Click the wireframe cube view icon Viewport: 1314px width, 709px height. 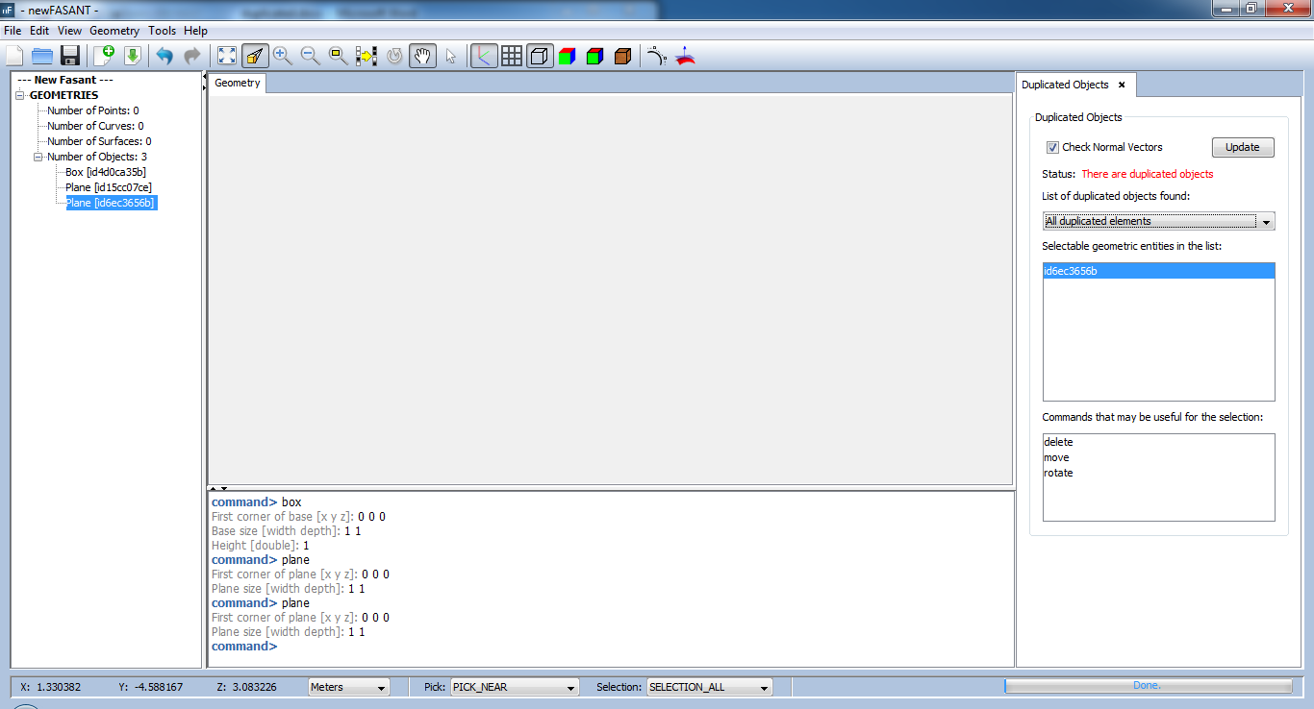coord(540,56)
